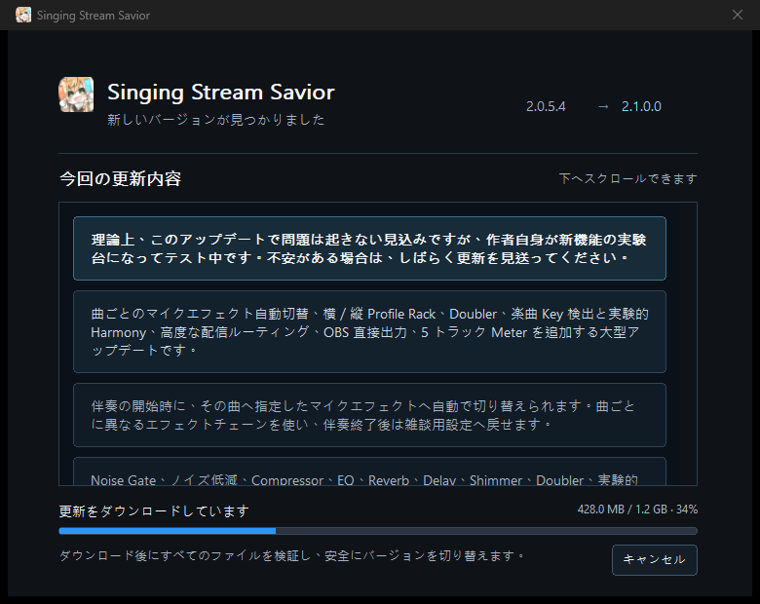Click the current version '2.0.5.4'

[546, 106]
